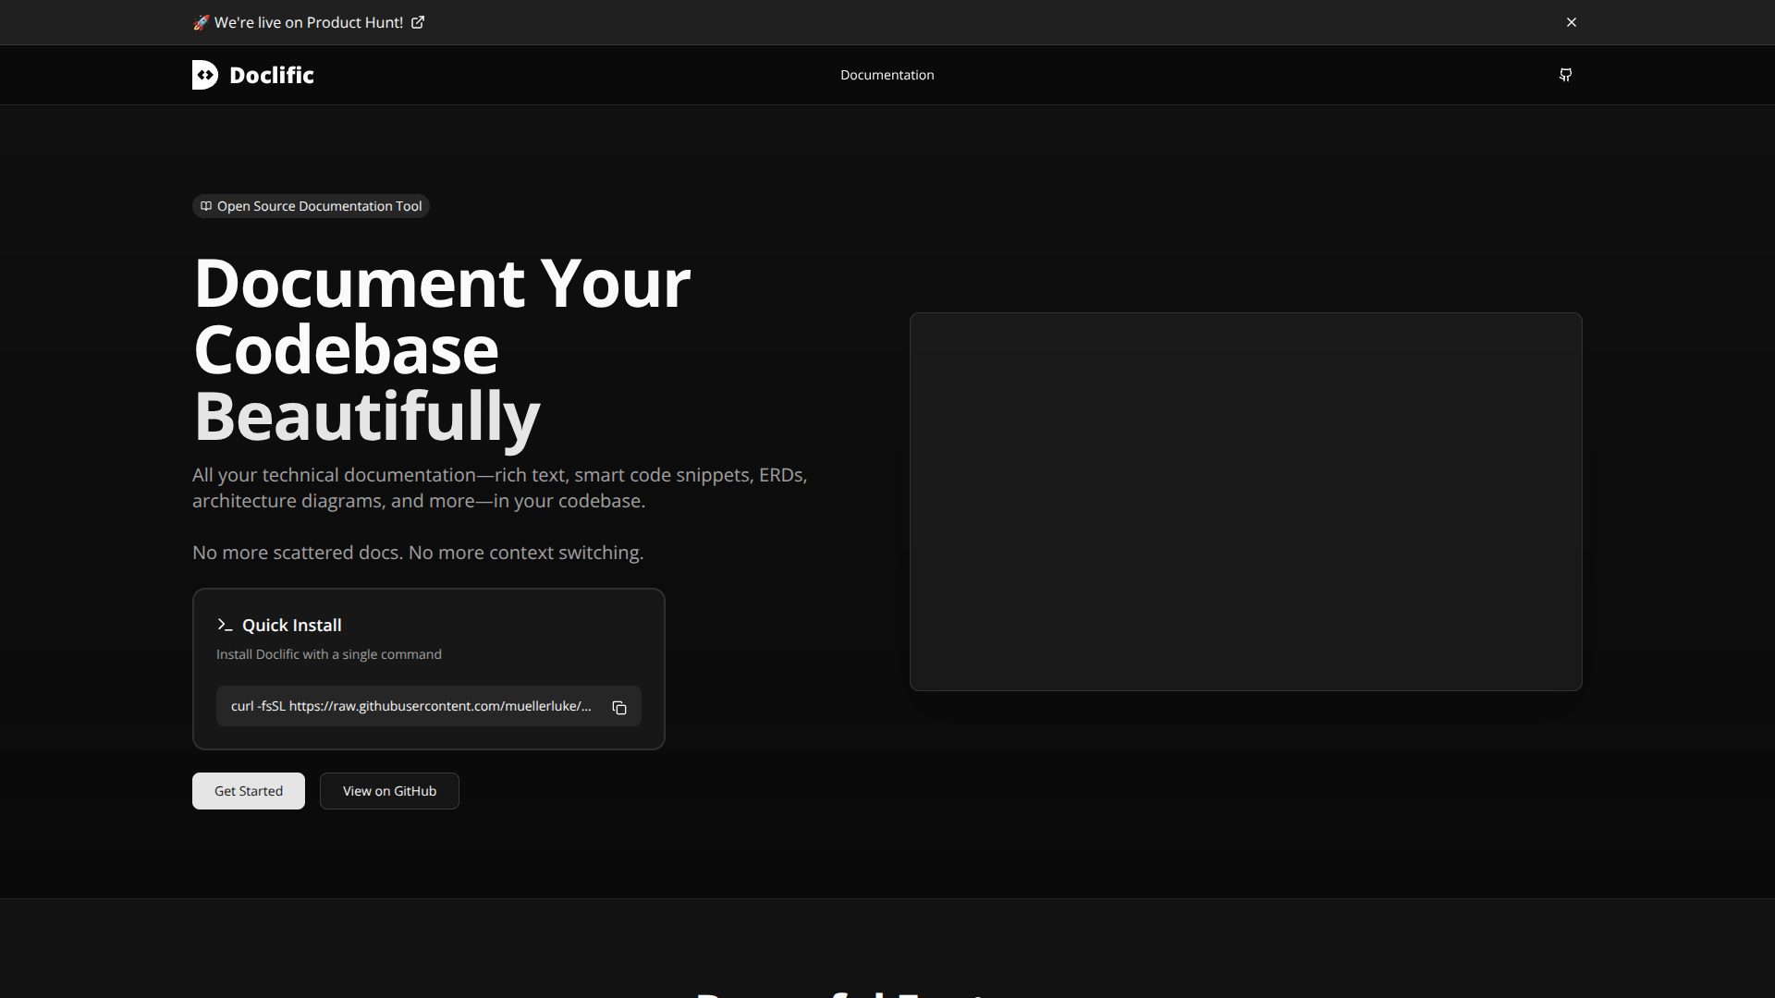Select the Doclific wordmark in the navbar

(x=271, y=75)
